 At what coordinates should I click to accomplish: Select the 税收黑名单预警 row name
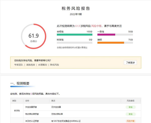[x=32, y=114]
